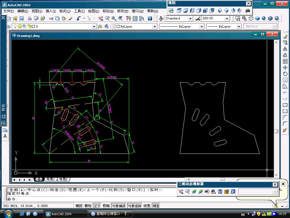Click the Print (plotter) icon
Screen dimensions: 290x218
pyautogui.click(x=29, y=18)
